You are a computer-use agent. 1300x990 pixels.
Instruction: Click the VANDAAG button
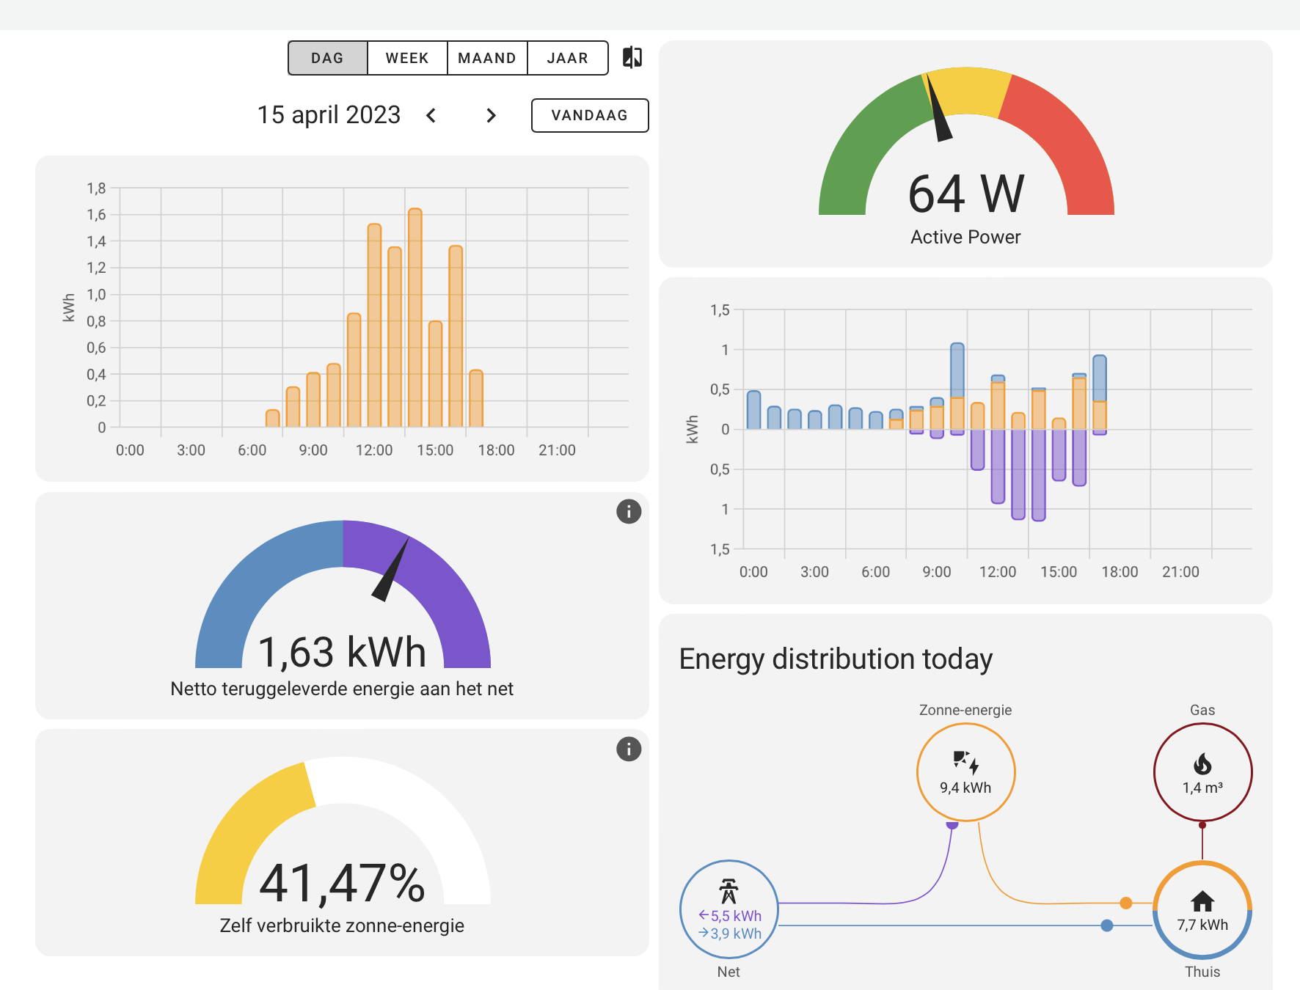point(590,115)
